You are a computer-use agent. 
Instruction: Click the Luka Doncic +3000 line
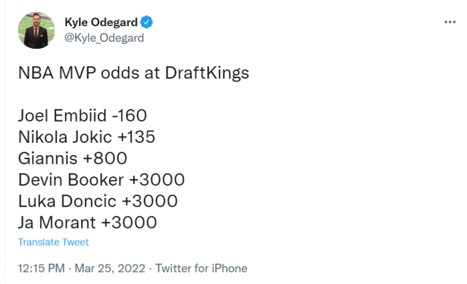98,201
